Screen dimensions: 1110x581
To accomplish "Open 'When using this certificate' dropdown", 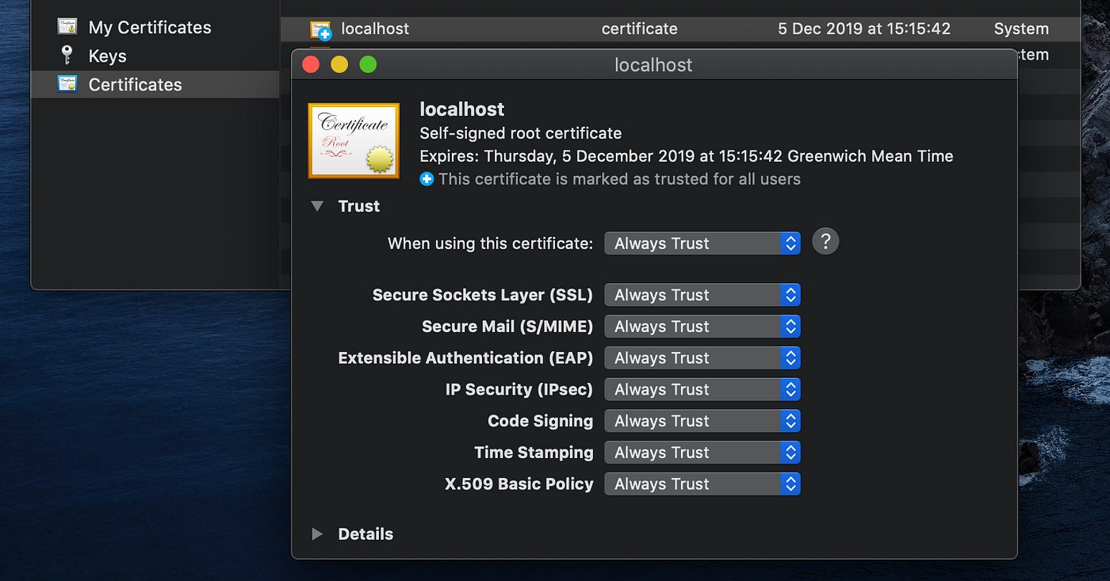I will 702,243.
